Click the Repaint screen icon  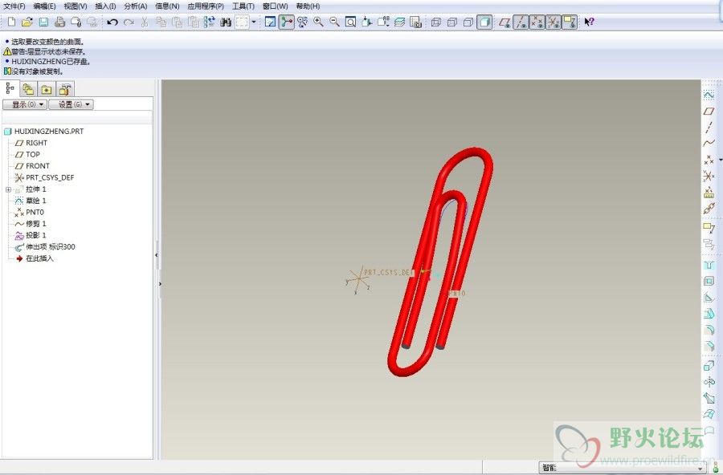pyautogui.click(x=270, y=22)
